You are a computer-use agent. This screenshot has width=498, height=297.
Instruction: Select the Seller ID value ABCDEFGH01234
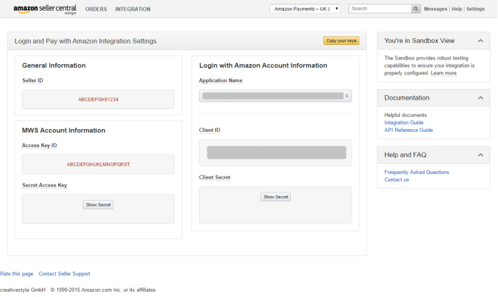click(x=98, y=100)
